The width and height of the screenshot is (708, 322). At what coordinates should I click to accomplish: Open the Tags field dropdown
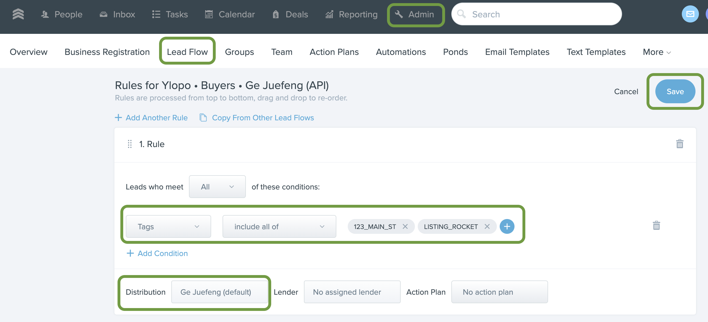tap(168, 226)
